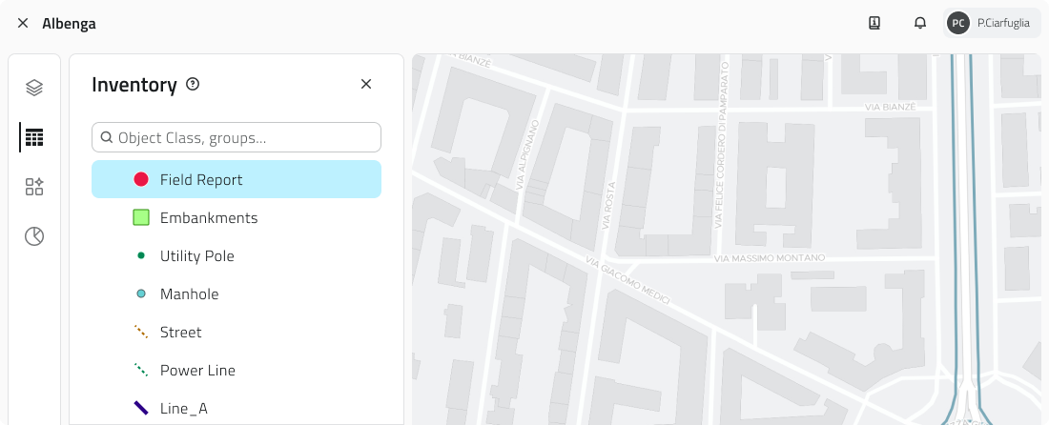Image resolution: width=1049 pixels, height=425 pixels.
Task: Close the Inventory panel
Action: [x=366, y=85]
